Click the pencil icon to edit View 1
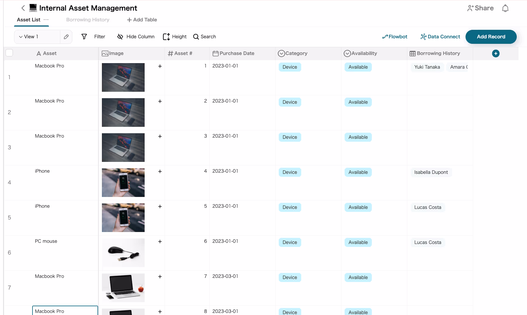Image resolution: width=527 pixels, height=315 pixels. (x=66, y=37)
